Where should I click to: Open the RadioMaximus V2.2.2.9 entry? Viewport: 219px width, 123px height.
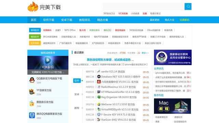118,87
